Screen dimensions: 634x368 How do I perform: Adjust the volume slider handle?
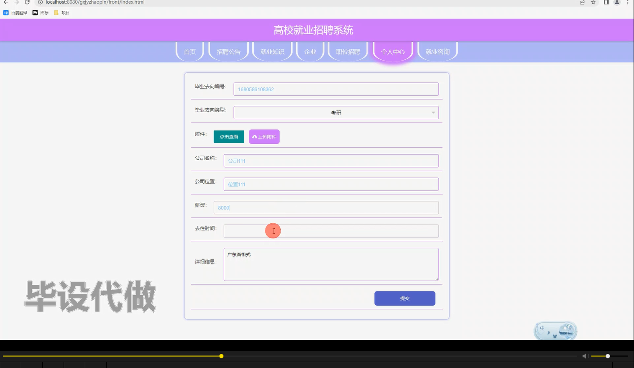pos(608,356)
